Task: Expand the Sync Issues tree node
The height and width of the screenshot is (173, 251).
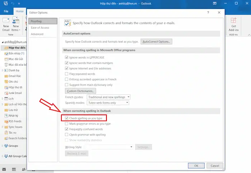Action: click(x=3, y=127)
